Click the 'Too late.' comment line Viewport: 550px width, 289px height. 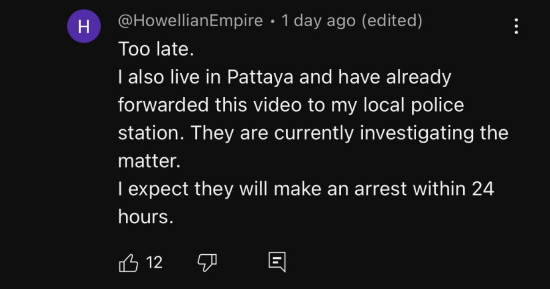[156, 49]
